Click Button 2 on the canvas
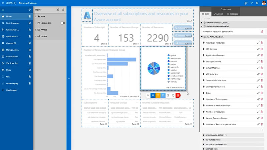The height and width of the screenshot is (150, 267). [183, 35]
